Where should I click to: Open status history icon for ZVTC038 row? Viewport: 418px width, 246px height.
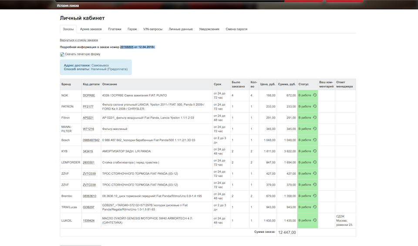click(x=314, y=184)
